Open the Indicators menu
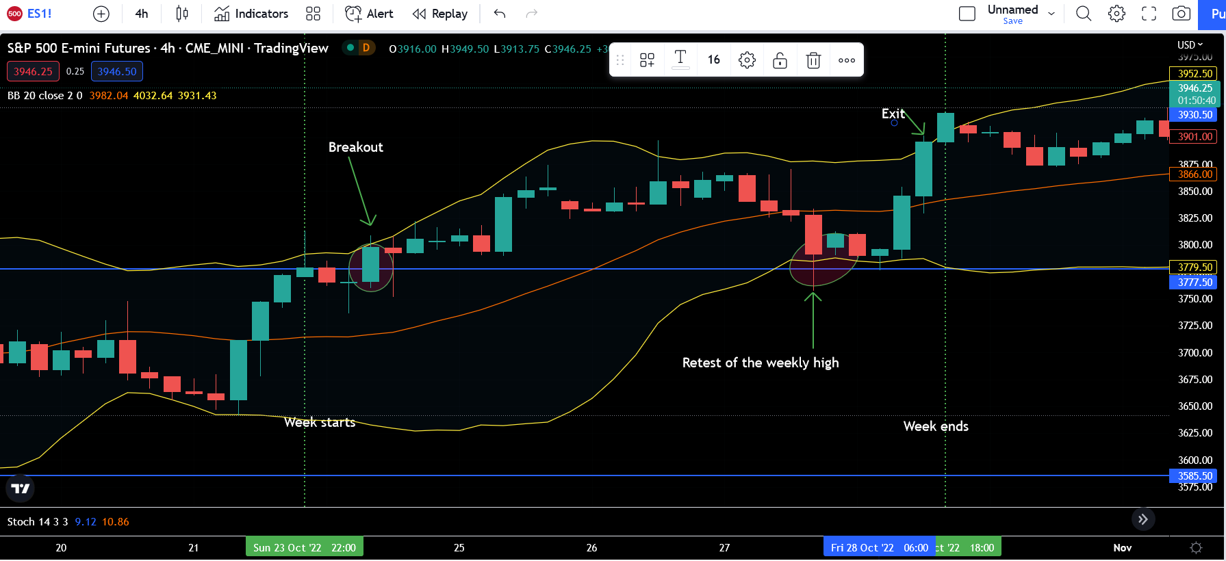 pos(251,14)
